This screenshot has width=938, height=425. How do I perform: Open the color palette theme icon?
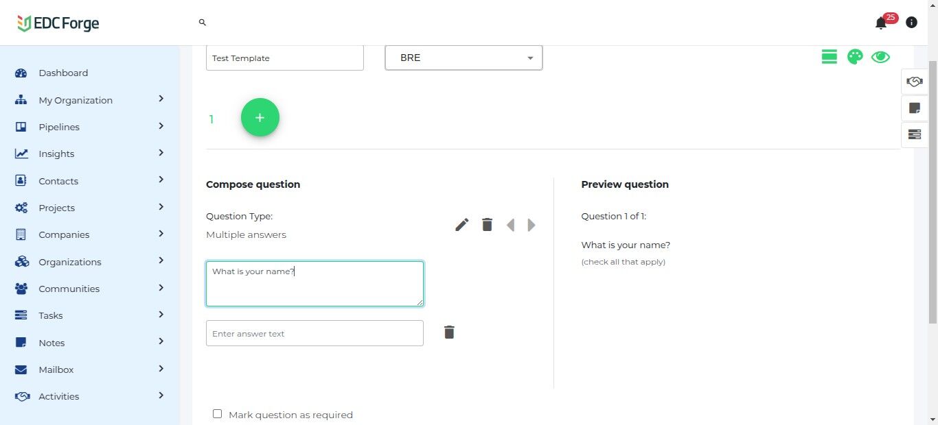855,57
